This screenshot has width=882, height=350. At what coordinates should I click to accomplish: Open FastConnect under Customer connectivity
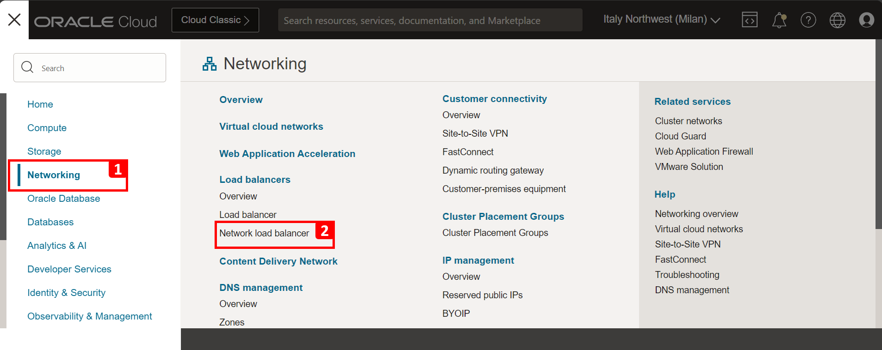pyautogui.click(x=468, y=152)
